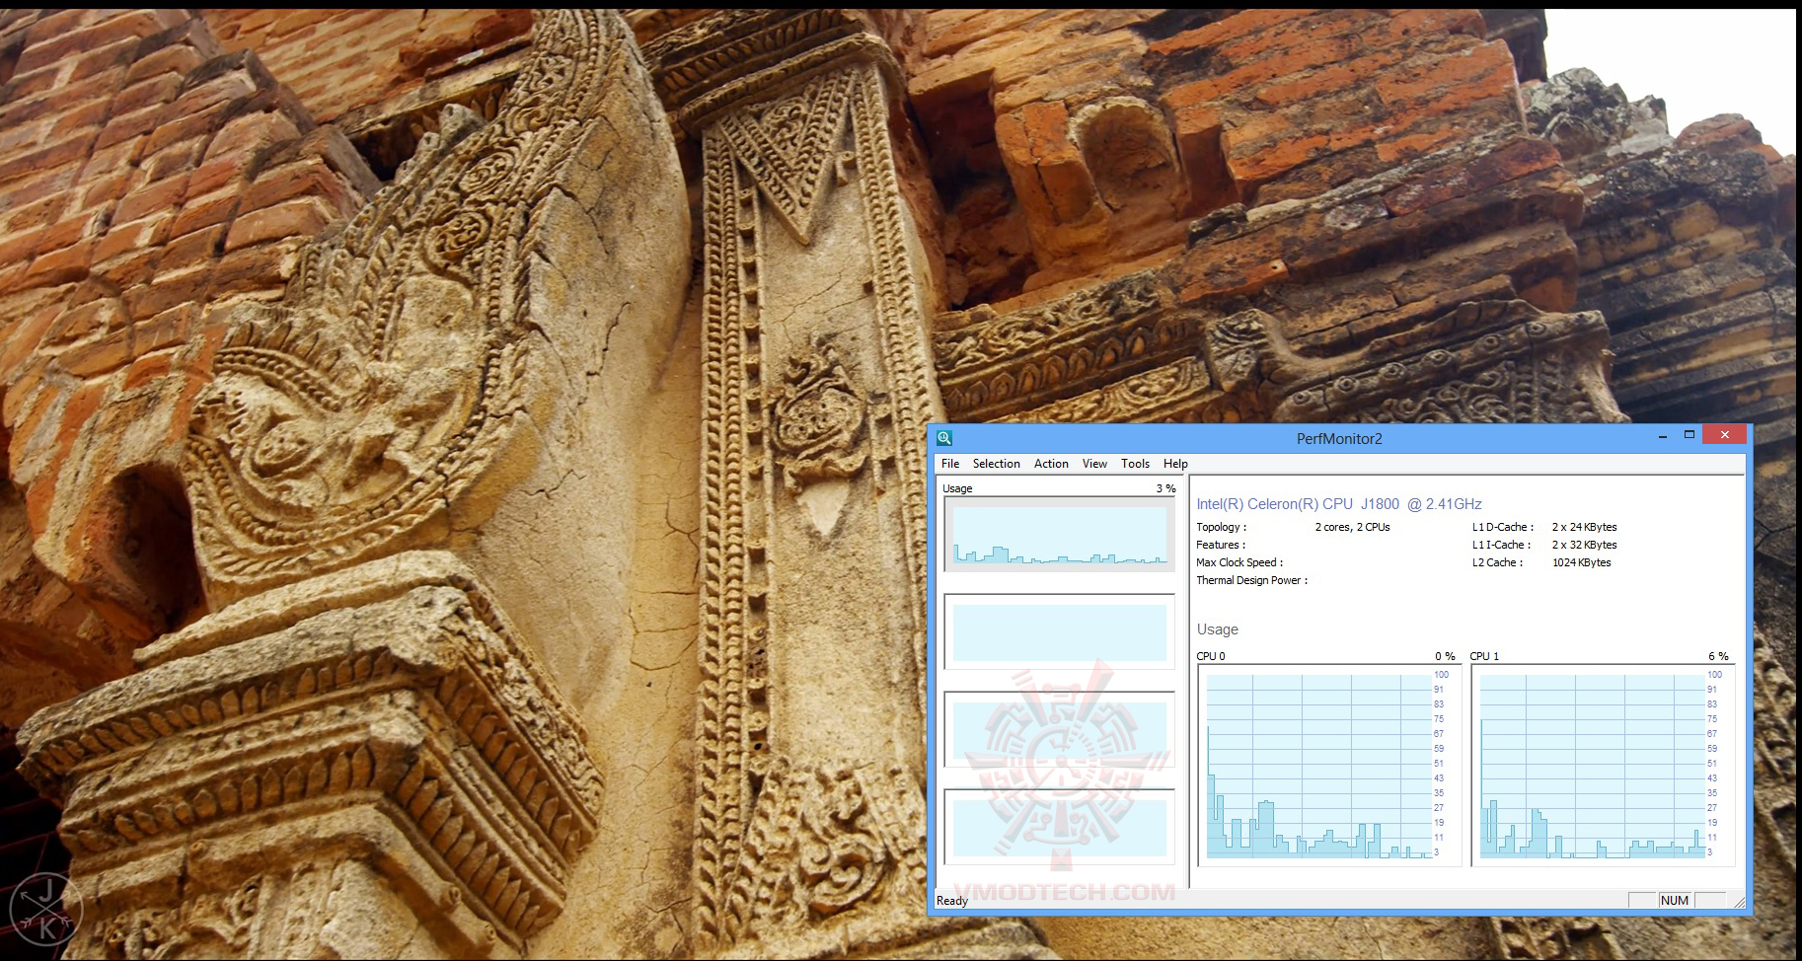Screen dimensions: 1802x961
Task: Click the CPU 0 usage graph
Action: pos(1329,766)
